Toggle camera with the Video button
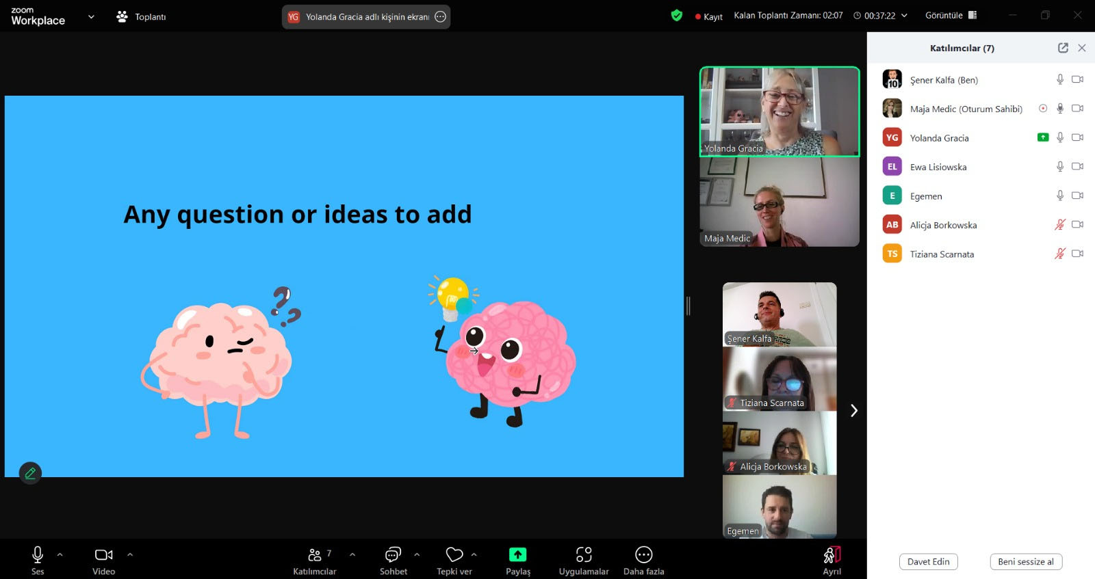 [x=103, y=554]
